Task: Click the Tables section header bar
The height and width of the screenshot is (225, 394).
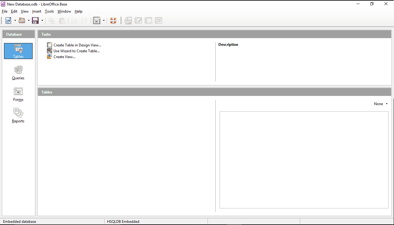Action: point(214,92)
